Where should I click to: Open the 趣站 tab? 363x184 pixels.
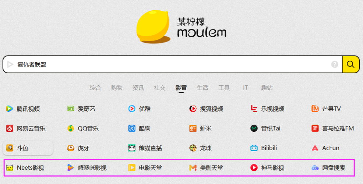click(267, 88)
